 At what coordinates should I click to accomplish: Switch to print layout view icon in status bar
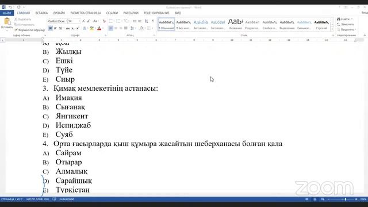(315, 200)
